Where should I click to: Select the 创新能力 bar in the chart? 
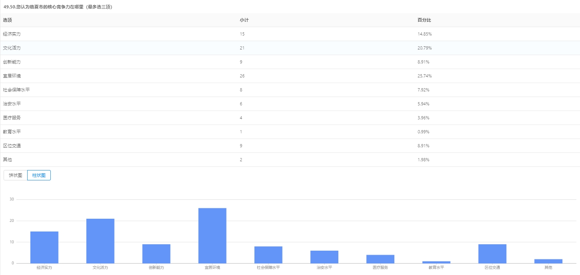pos(156,253)
